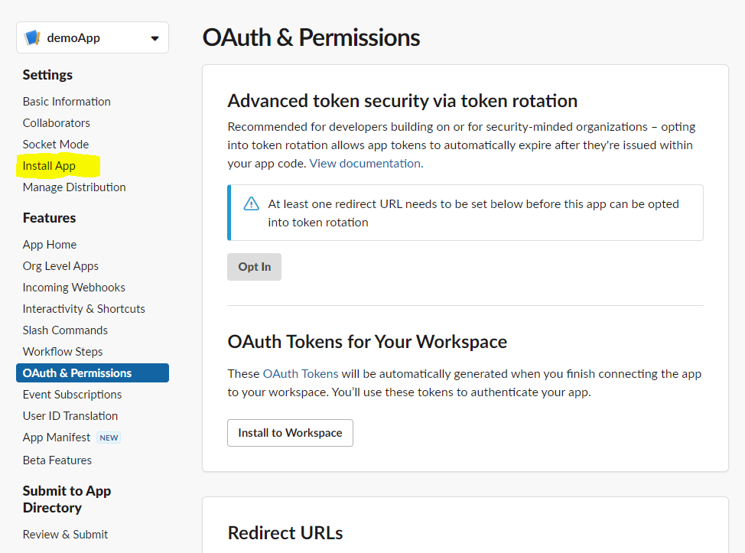Click the Opt In button
This screenshot has width=745, height=553.
(x=254, y=267)
